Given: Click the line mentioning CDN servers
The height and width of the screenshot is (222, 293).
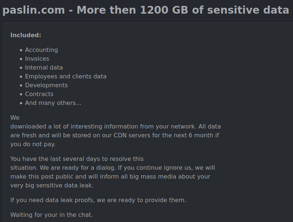Looking at the screenshot, I should (x=115, y=135).
